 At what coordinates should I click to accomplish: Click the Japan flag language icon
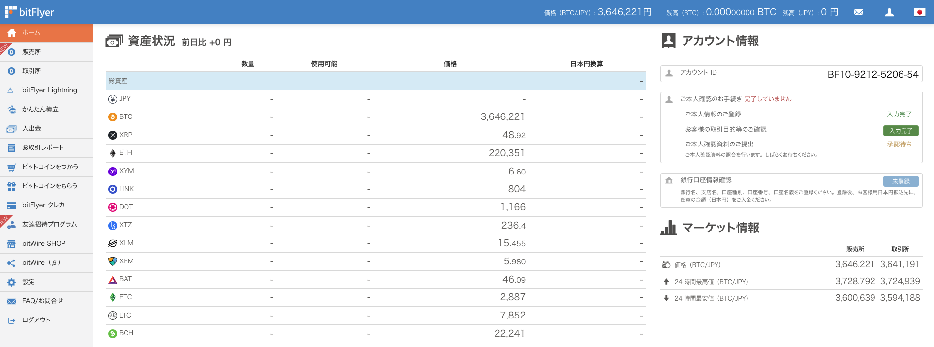coord(919,12)
